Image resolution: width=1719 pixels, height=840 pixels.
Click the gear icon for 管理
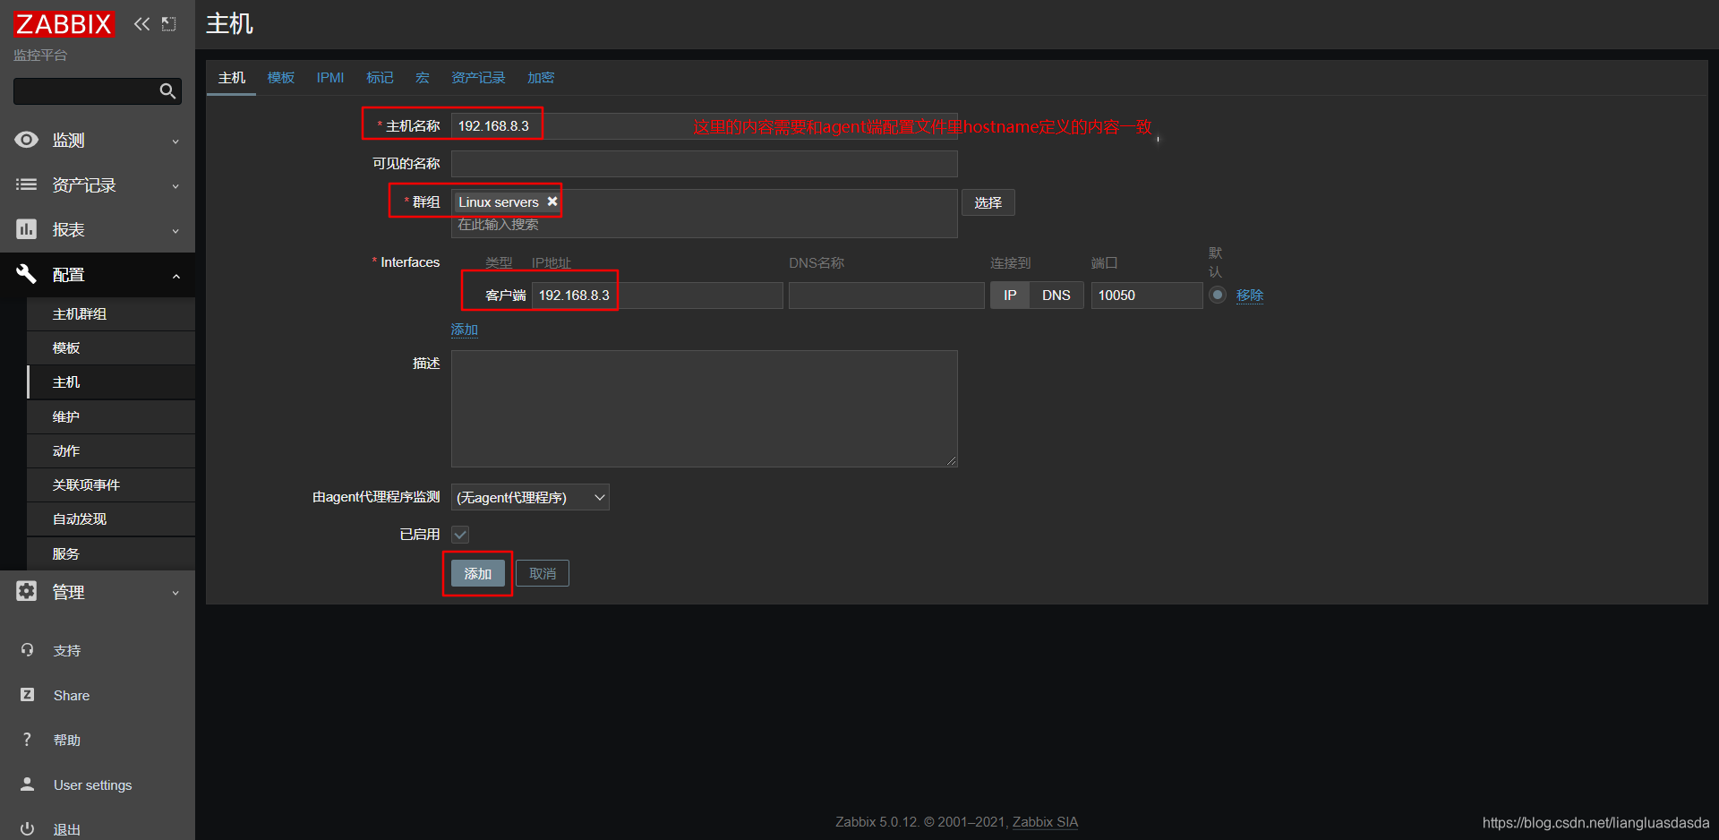(x=27, y=591)
